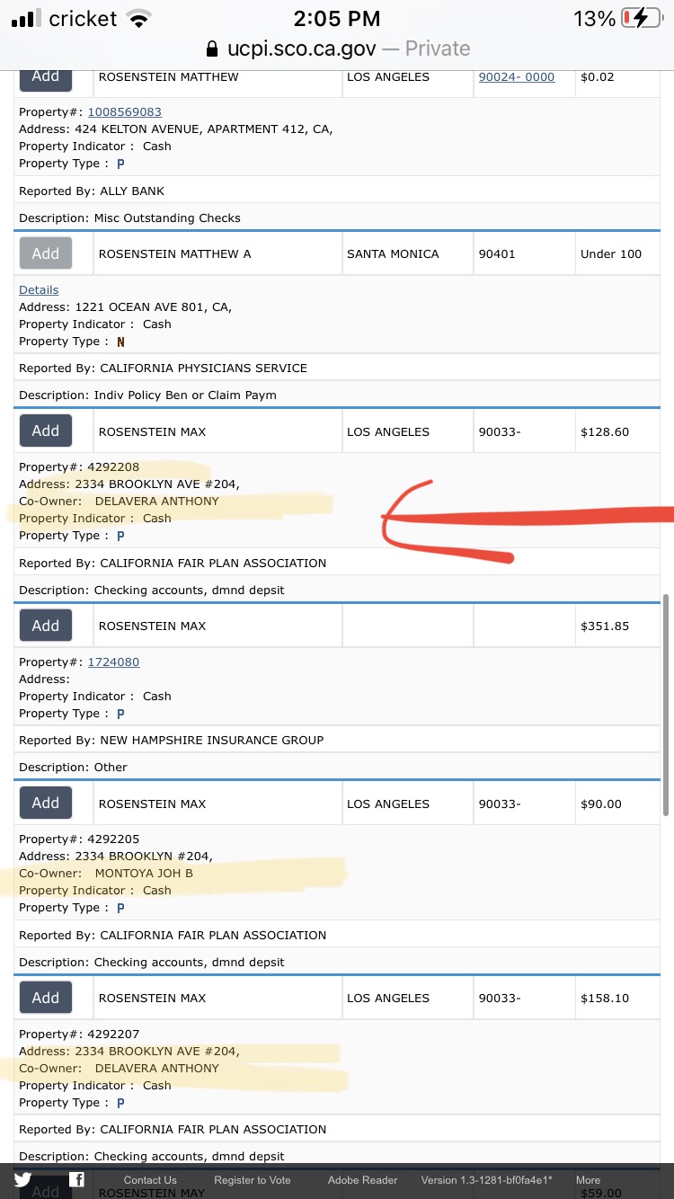Select 'Reported By: CALIFORNIA PHYSICIANS SERVICE'

coord(163,369)
